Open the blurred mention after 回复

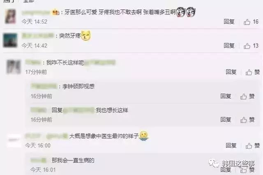(x=78, y=110)
